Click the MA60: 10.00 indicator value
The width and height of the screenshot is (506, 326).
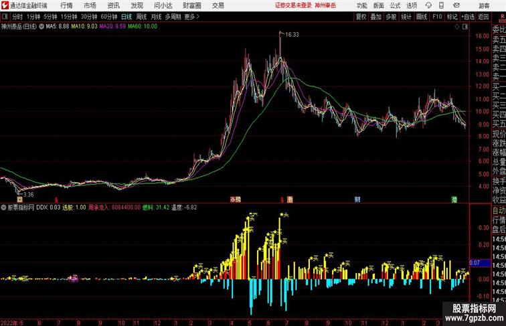[x=143, y=27]
